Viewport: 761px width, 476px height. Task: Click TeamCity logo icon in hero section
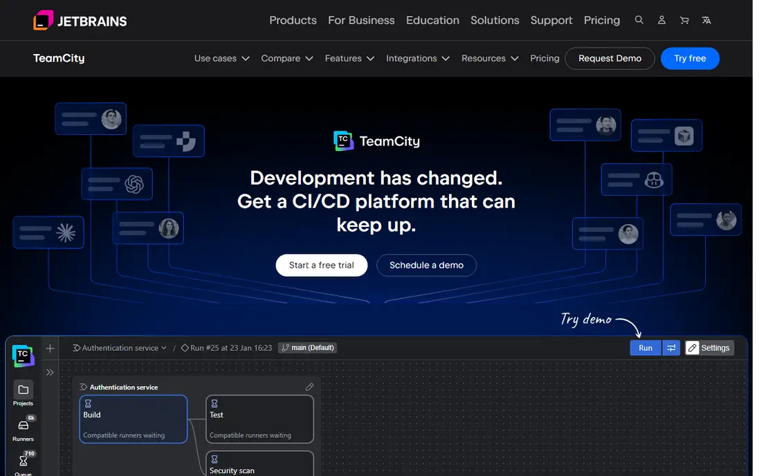pos(344,140)
